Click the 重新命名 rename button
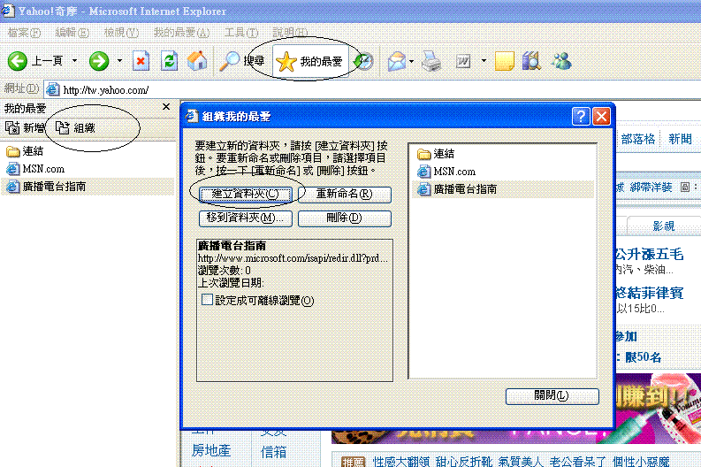This screenshot has height=467, width=701. point(344,194)
